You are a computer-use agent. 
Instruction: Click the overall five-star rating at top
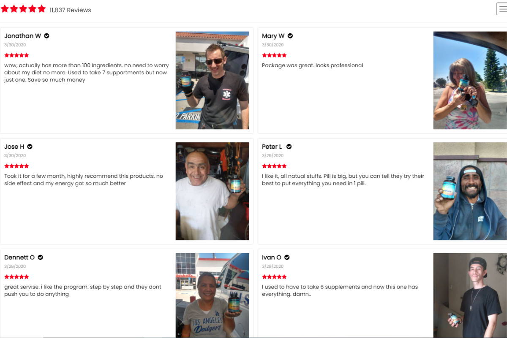[23, 9]
